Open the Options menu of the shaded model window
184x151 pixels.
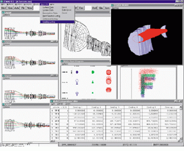click(x=115, y=8)
